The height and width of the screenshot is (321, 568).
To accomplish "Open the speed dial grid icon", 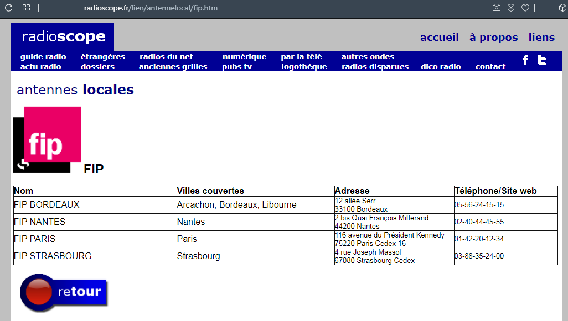I will 26,8.
